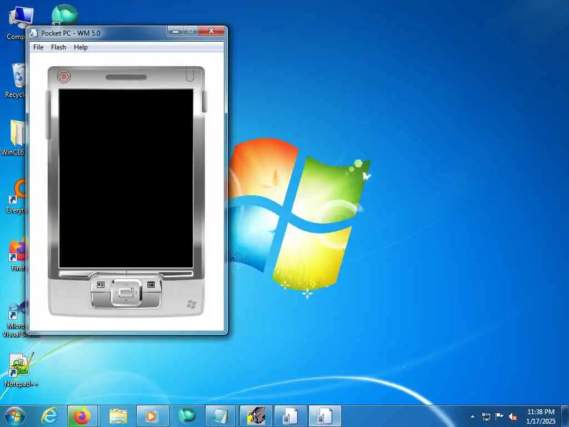
Task: Click the long side button on the device's left edge
Action: pyautogui.click(x=48, y=115)
